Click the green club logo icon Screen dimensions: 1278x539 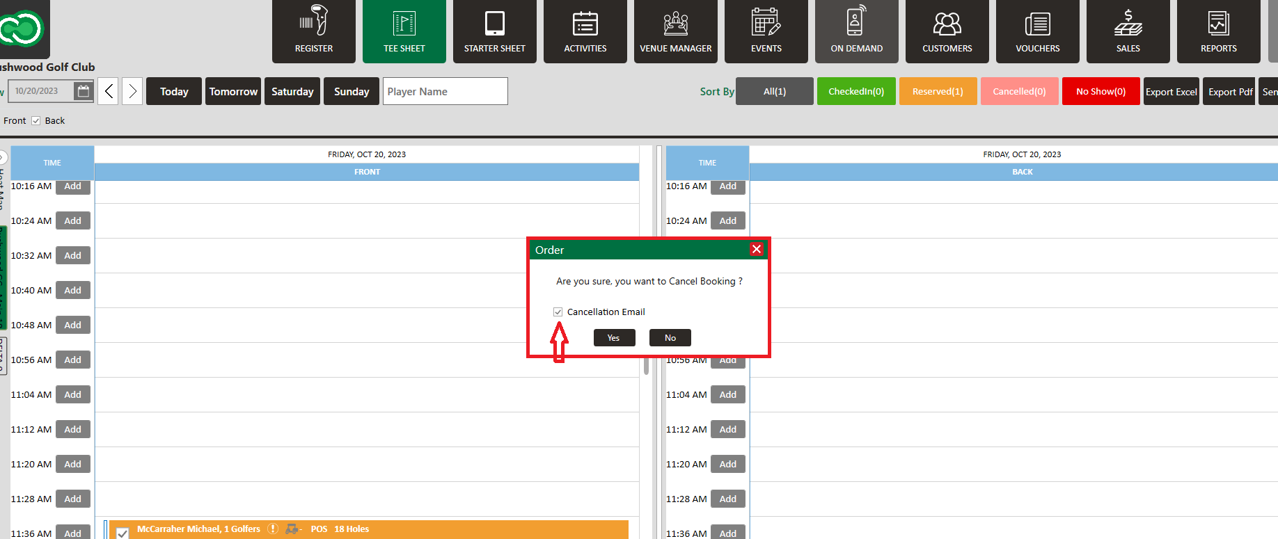(22, 29)
